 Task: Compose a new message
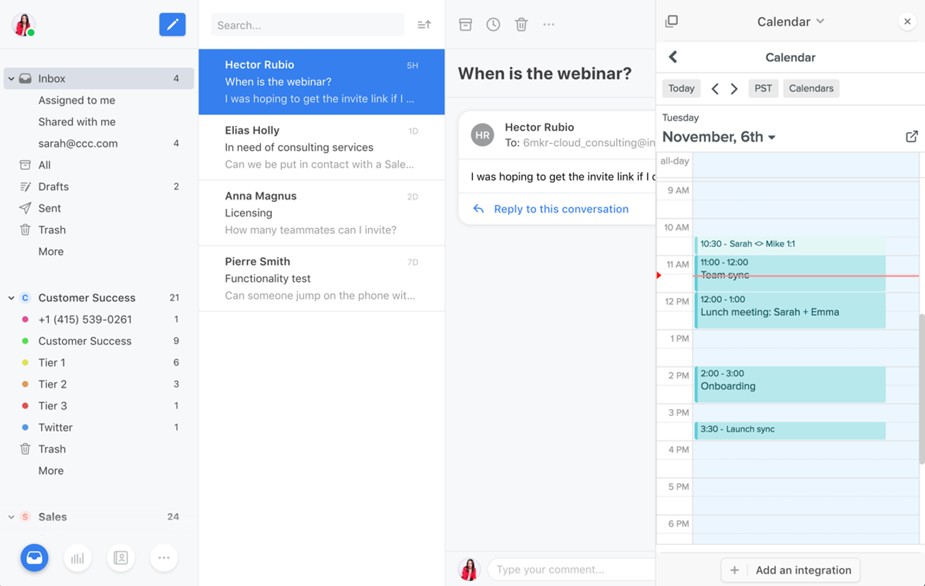click(172, 25)
